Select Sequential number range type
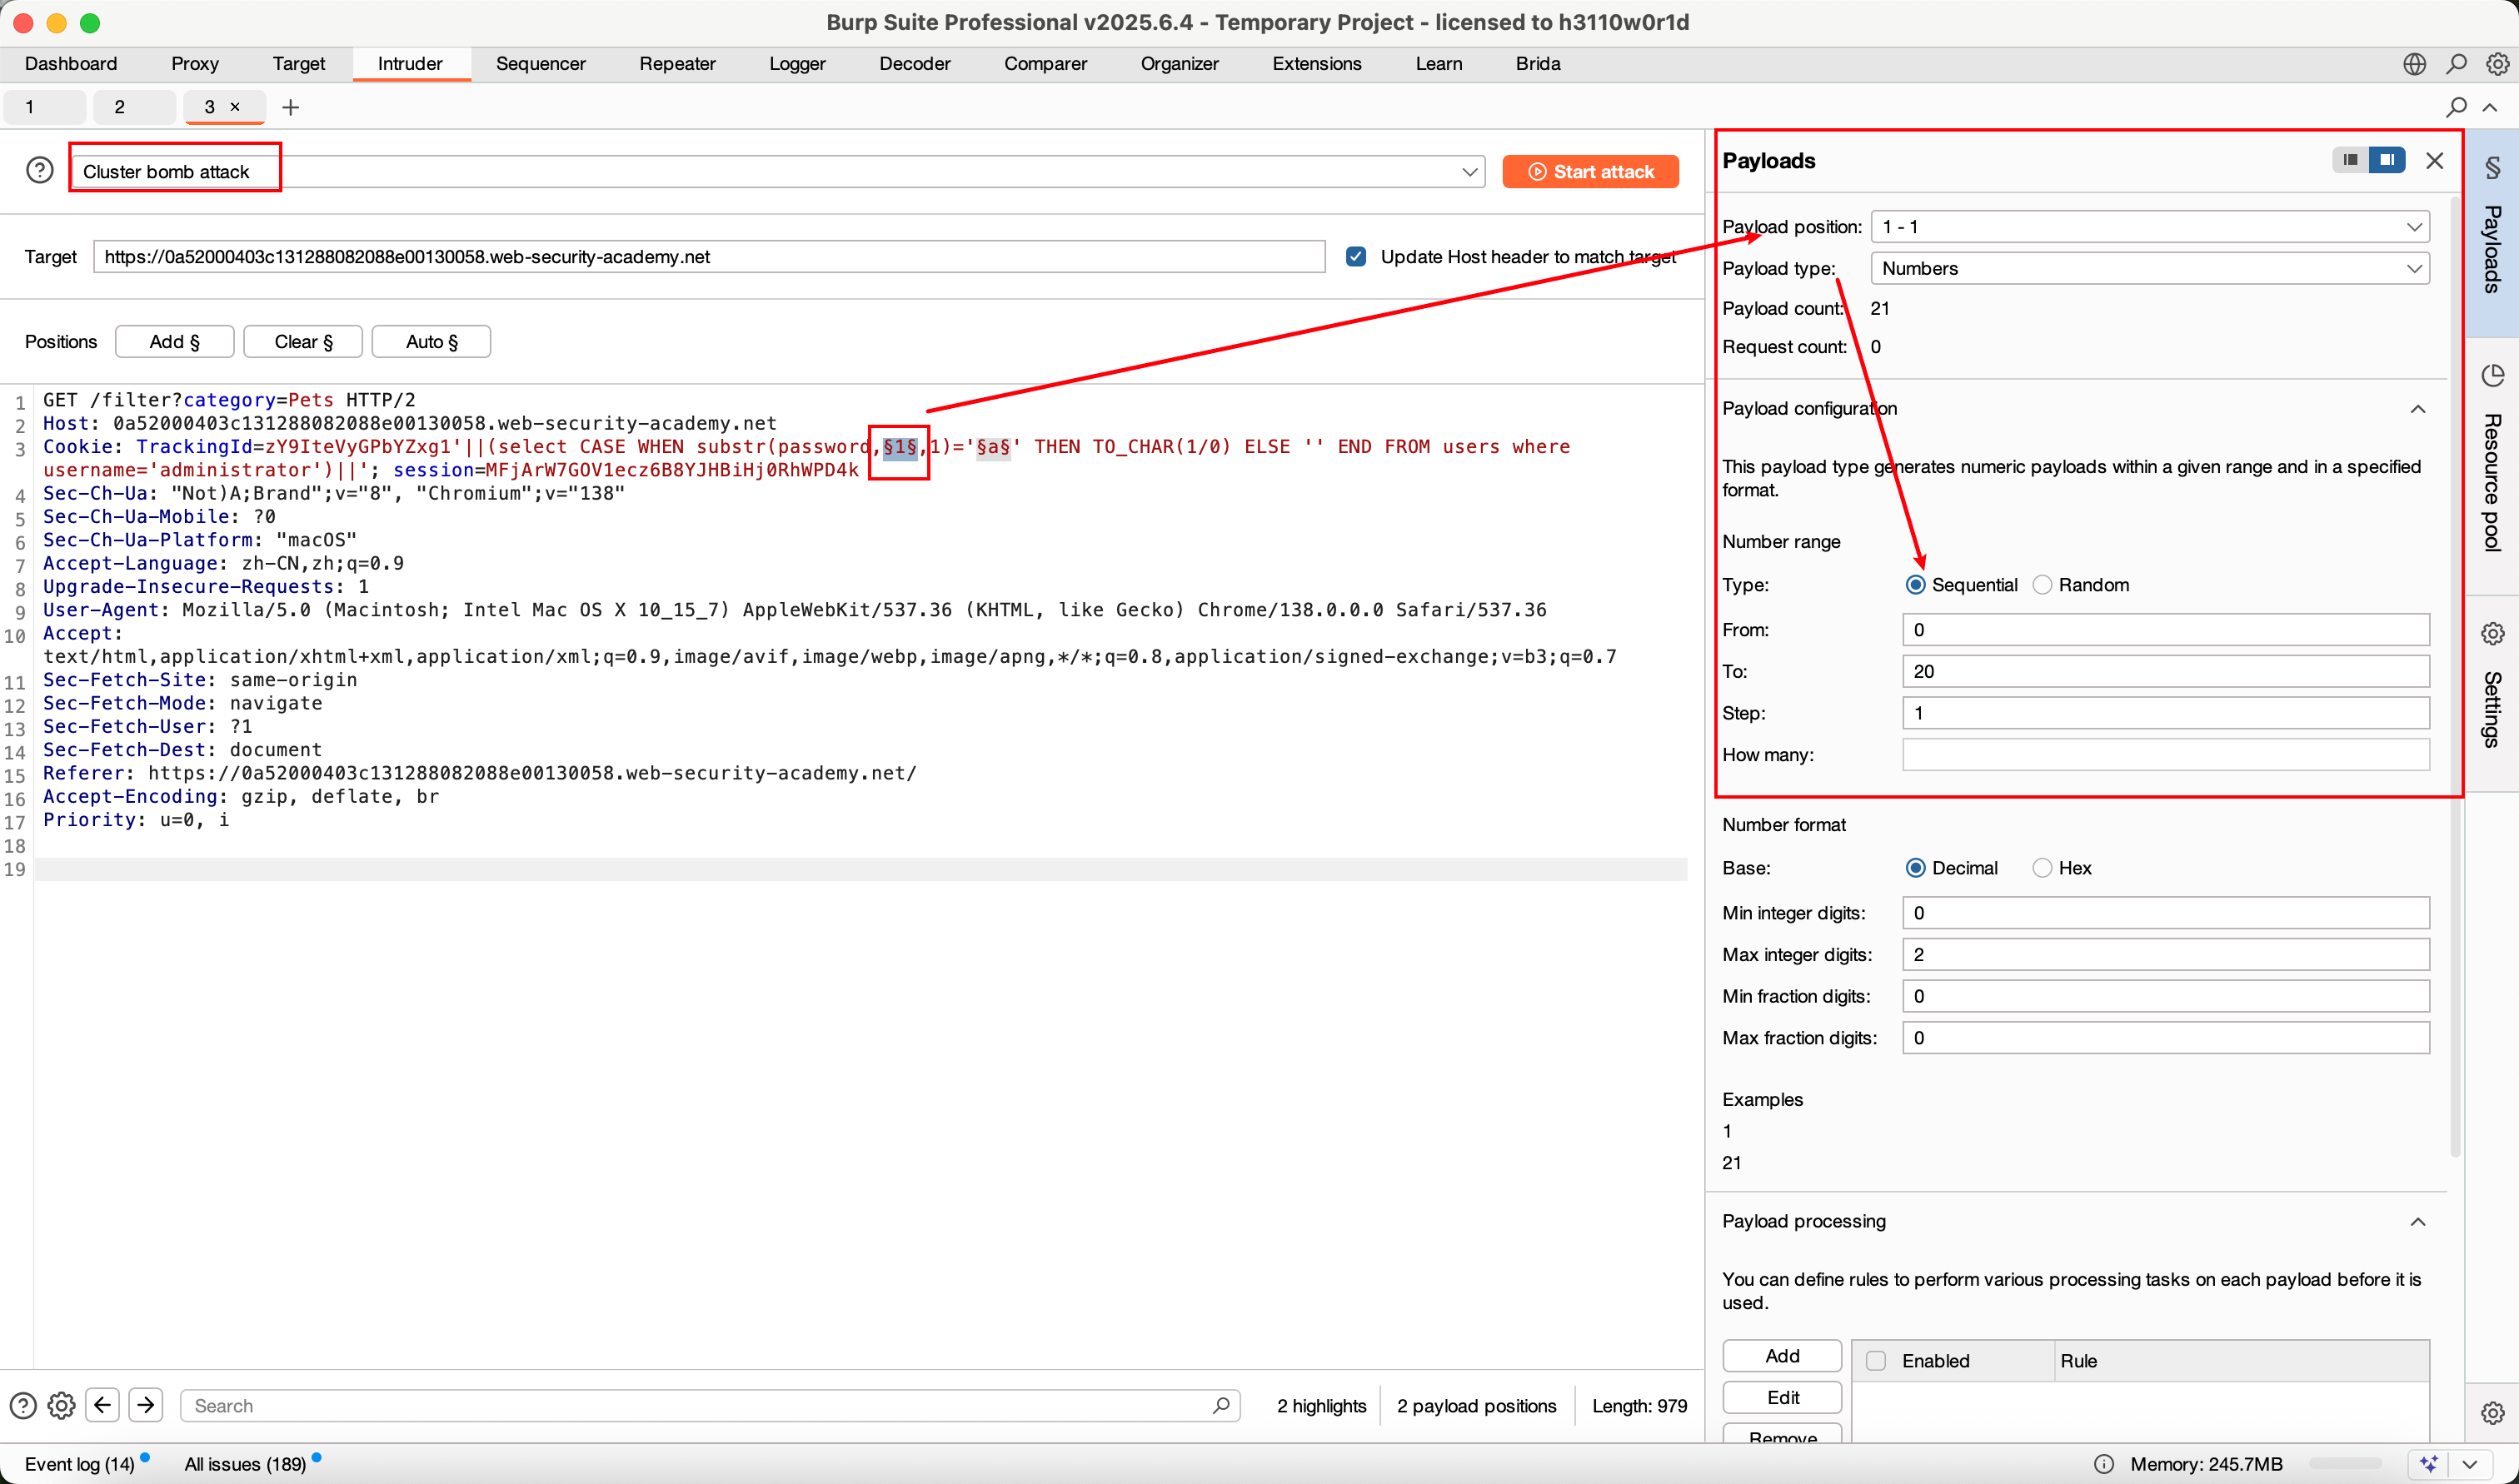The image size is (2519, 1484). click(x=1915, y=585)
